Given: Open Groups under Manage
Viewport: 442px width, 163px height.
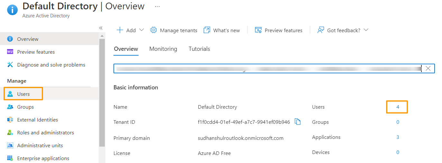Looking at the screenshot, I should coord(50,107).
